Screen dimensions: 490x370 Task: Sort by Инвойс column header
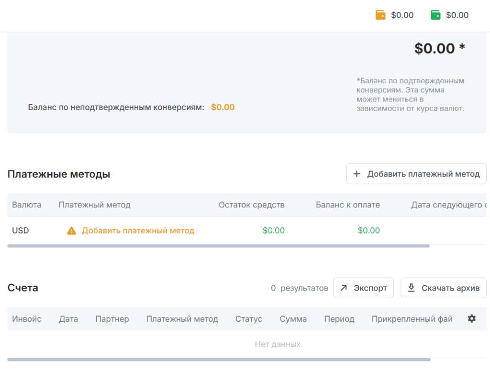coord(27,319)
